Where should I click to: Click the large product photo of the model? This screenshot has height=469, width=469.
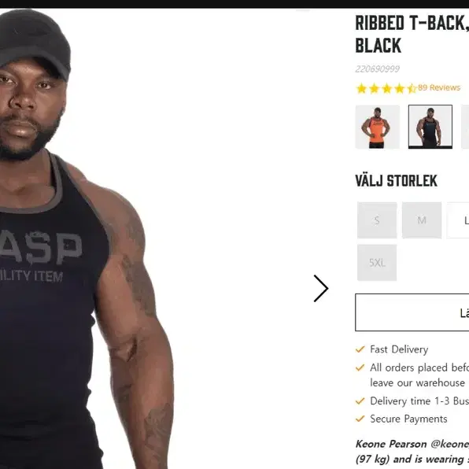(x=87, y=238)
